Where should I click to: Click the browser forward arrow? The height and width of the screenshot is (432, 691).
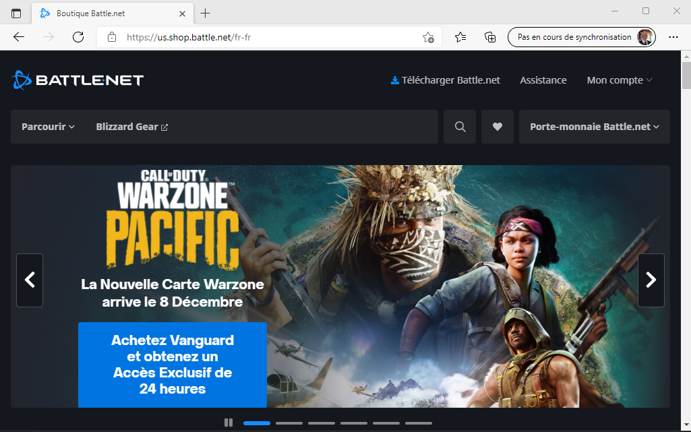point(49,37)
